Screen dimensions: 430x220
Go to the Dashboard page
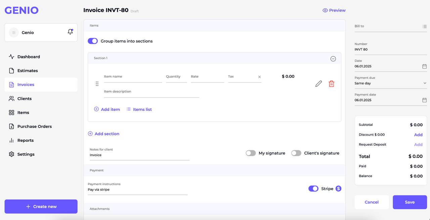(29, 57)
